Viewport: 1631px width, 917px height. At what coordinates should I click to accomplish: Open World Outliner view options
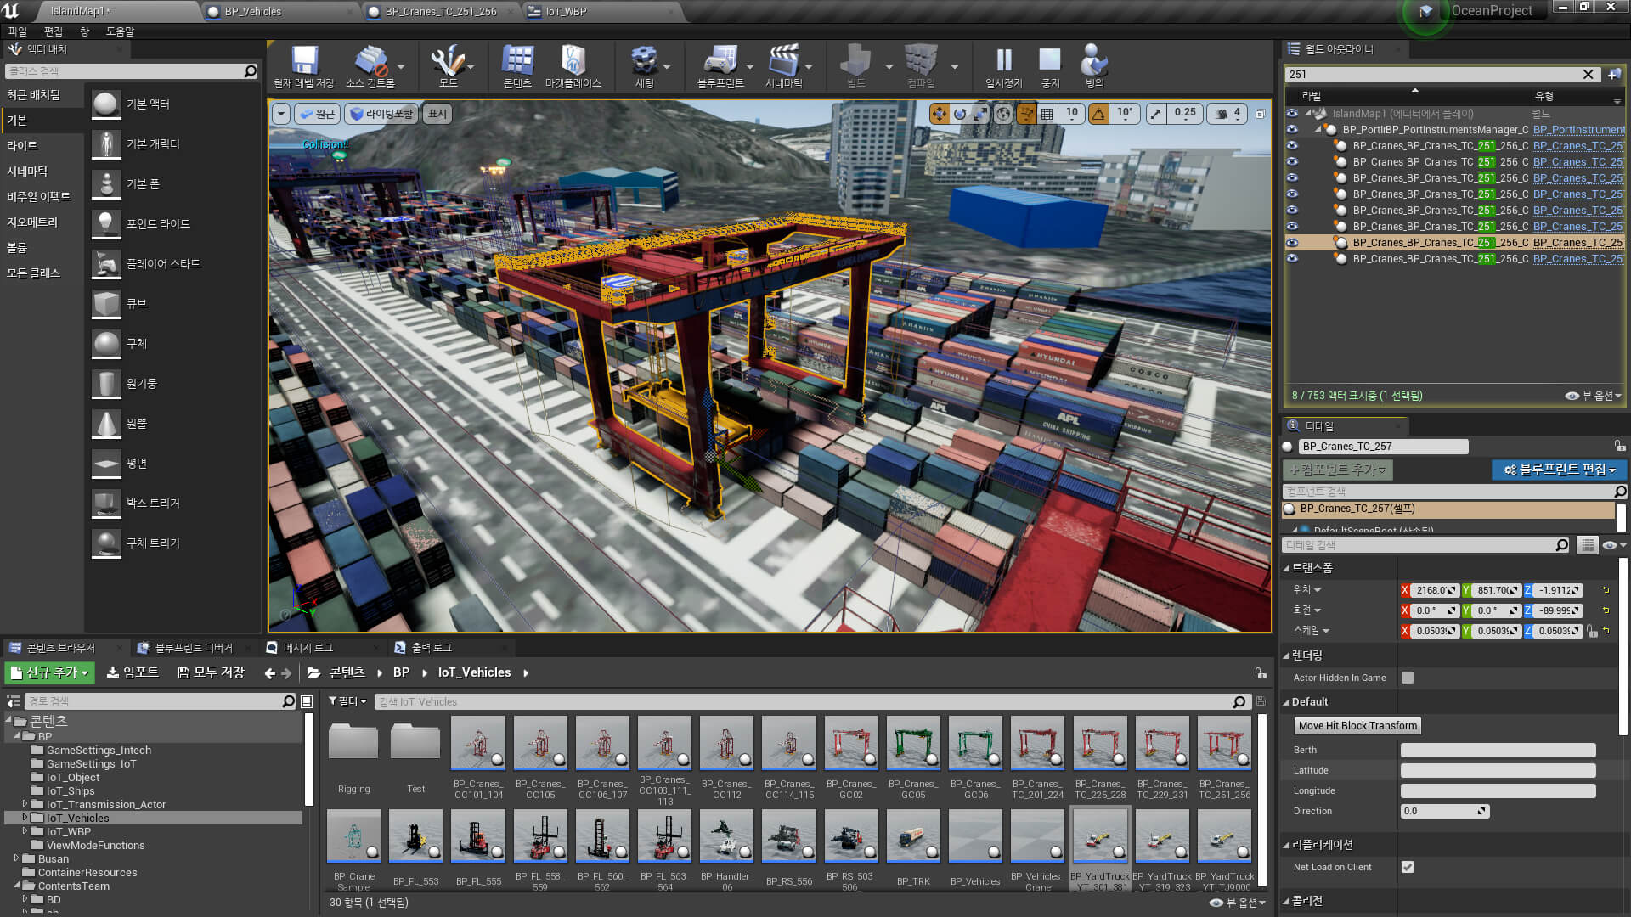[x=1594, y=396]
